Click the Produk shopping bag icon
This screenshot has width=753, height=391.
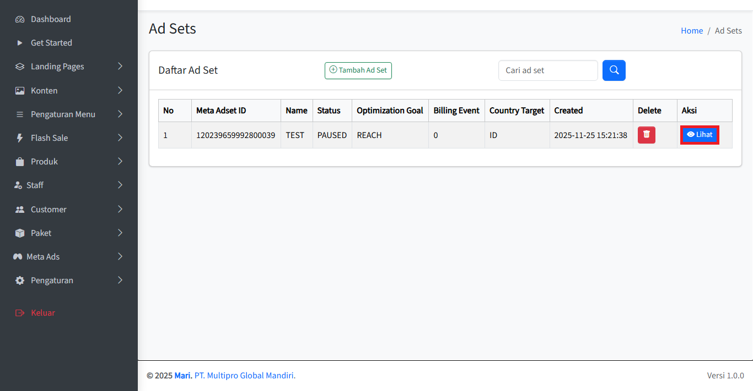20,162
